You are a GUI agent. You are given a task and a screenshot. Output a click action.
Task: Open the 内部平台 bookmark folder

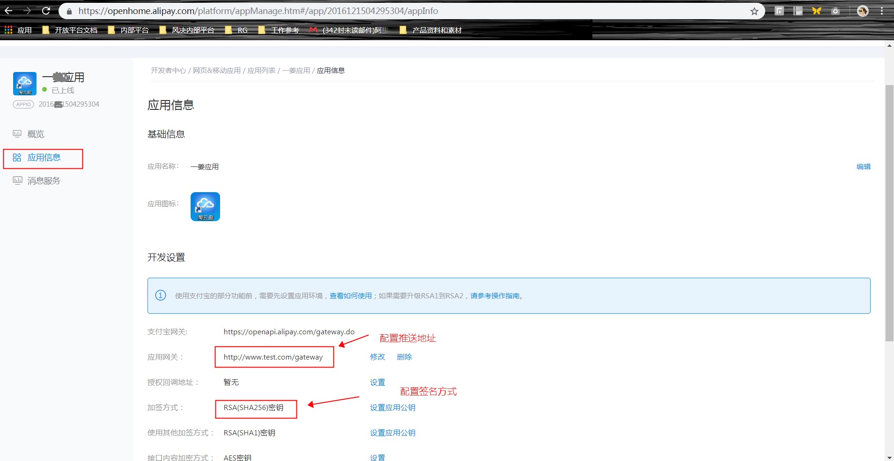click(128, 30)
